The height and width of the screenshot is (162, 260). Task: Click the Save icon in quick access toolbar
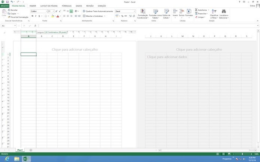pos(7,2)
